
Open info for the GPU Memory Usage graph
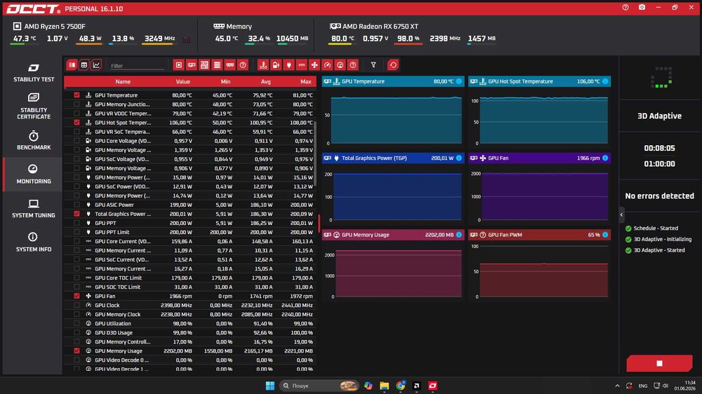459,235
